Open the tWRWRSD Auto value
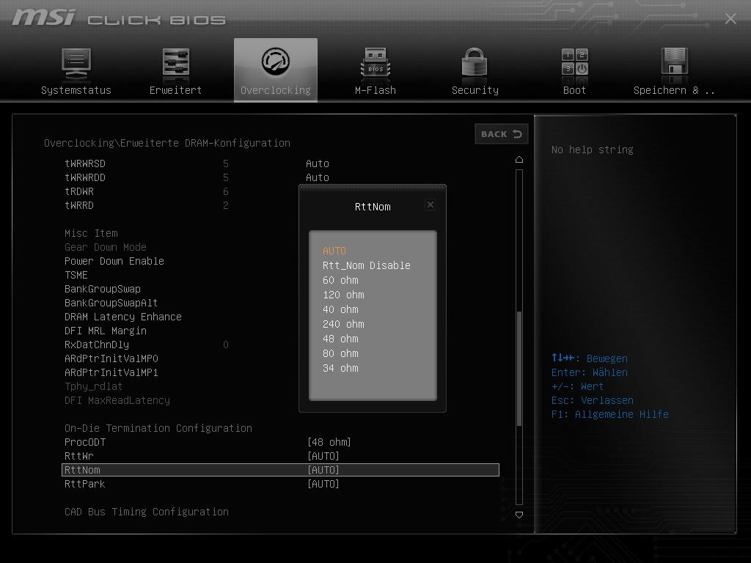This screenshot has width=751, height=563. point(317,163)
